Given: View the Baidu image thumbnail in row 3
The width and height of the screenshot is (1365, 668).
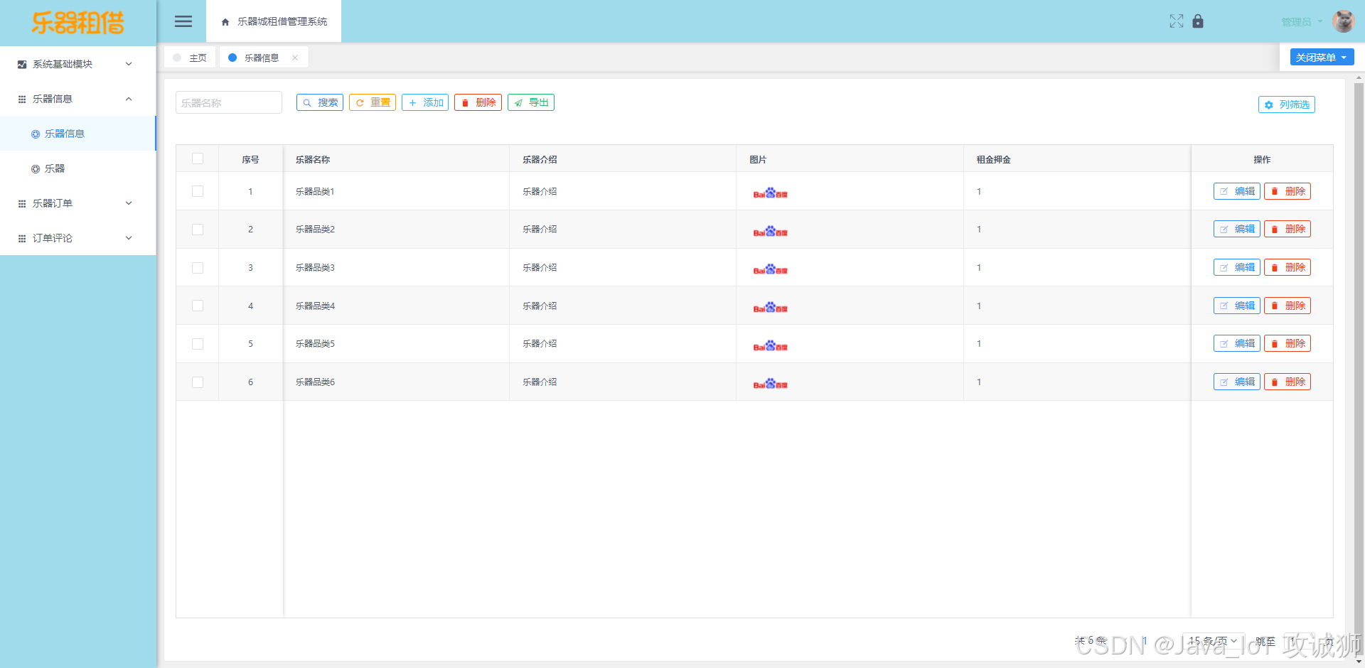Looking at the screenshot, I should (x=770, y=268).
